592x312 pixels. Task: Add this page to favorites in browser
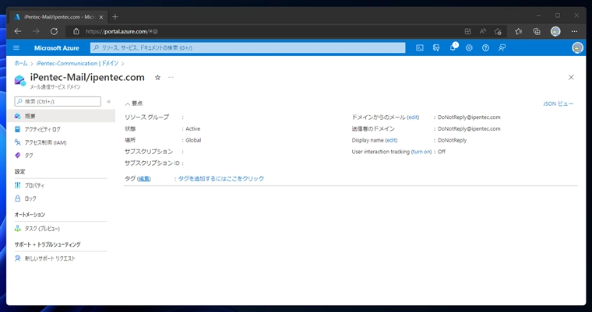click(498, 31)
